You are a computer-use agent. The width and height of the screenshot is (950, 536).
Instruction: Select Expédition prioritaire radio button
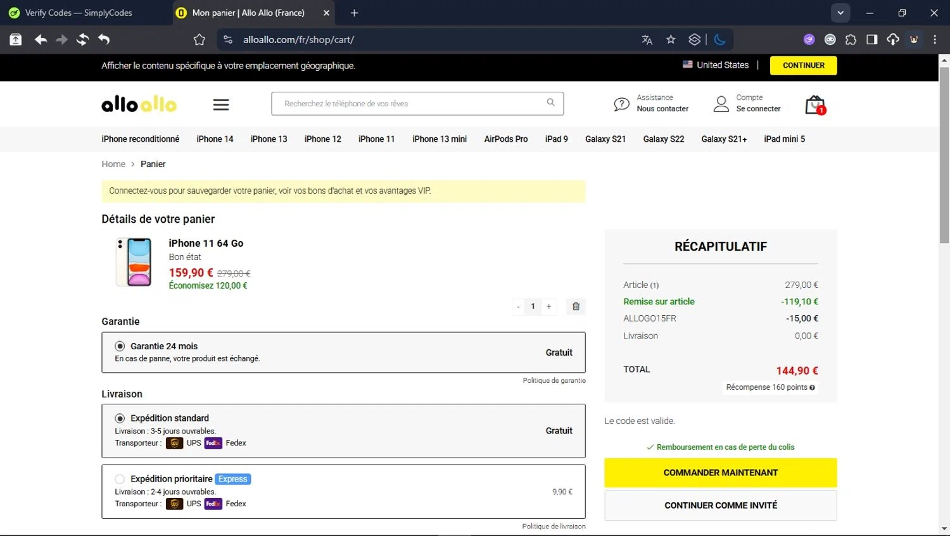coord(120,479)
